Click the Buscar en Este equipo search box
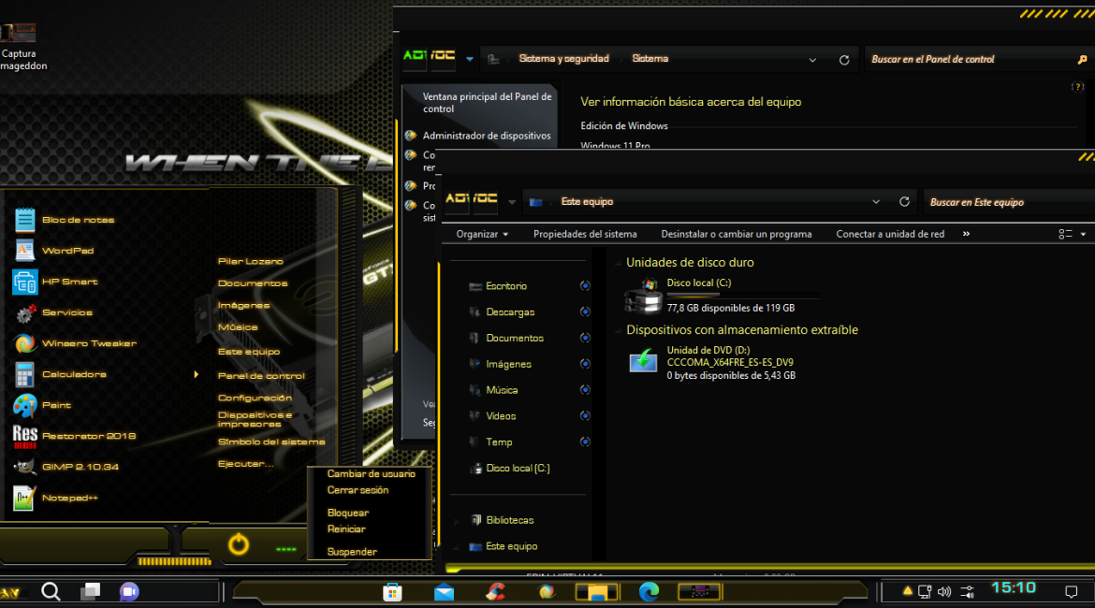Image resolution: width=1095 pixels, height=608 pixels. tap(1006, 202)
